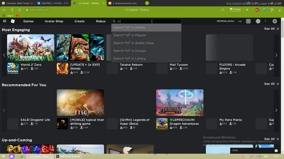Open the notifications feed icon beside the username
This screenshot has height=159, width=284.
tap(248, 21)
